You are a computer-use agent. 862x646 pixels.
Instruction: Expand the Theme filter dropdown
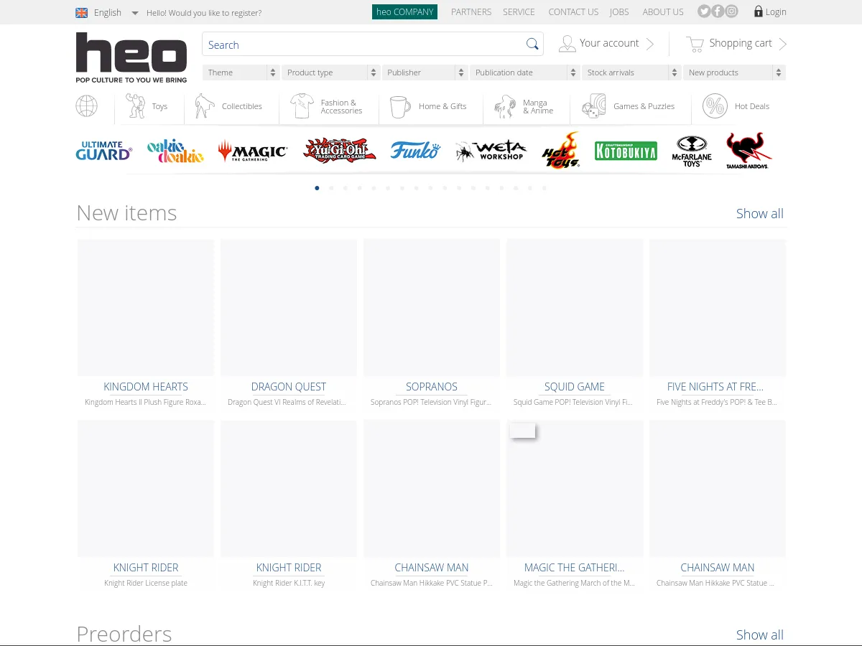241,72
